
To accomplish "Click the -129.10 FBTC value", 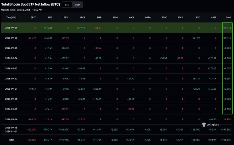I will tap(65, 38).
